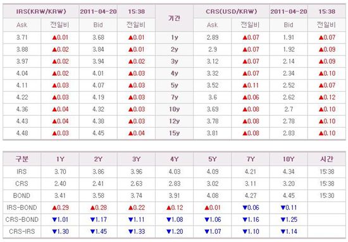Select the 15y period row label
The height and width of the screenshot is (242, 348).
[x=174, y=133]
